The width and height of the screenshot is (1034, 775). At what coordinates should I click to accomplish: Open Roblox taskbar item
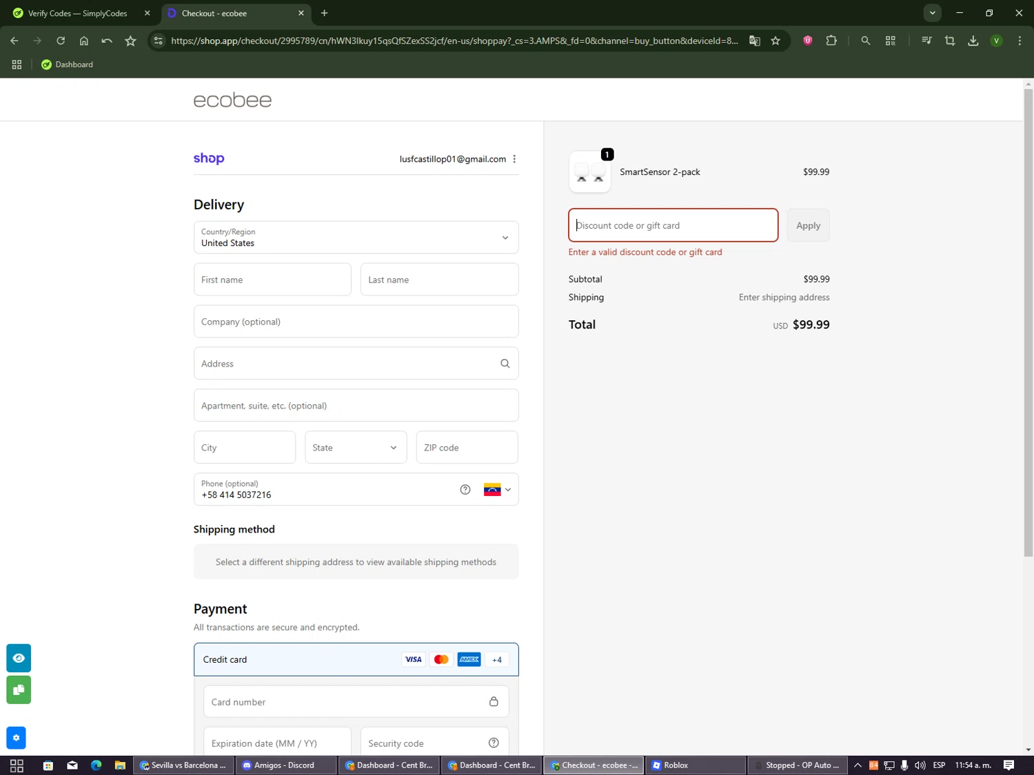point(696,765)
